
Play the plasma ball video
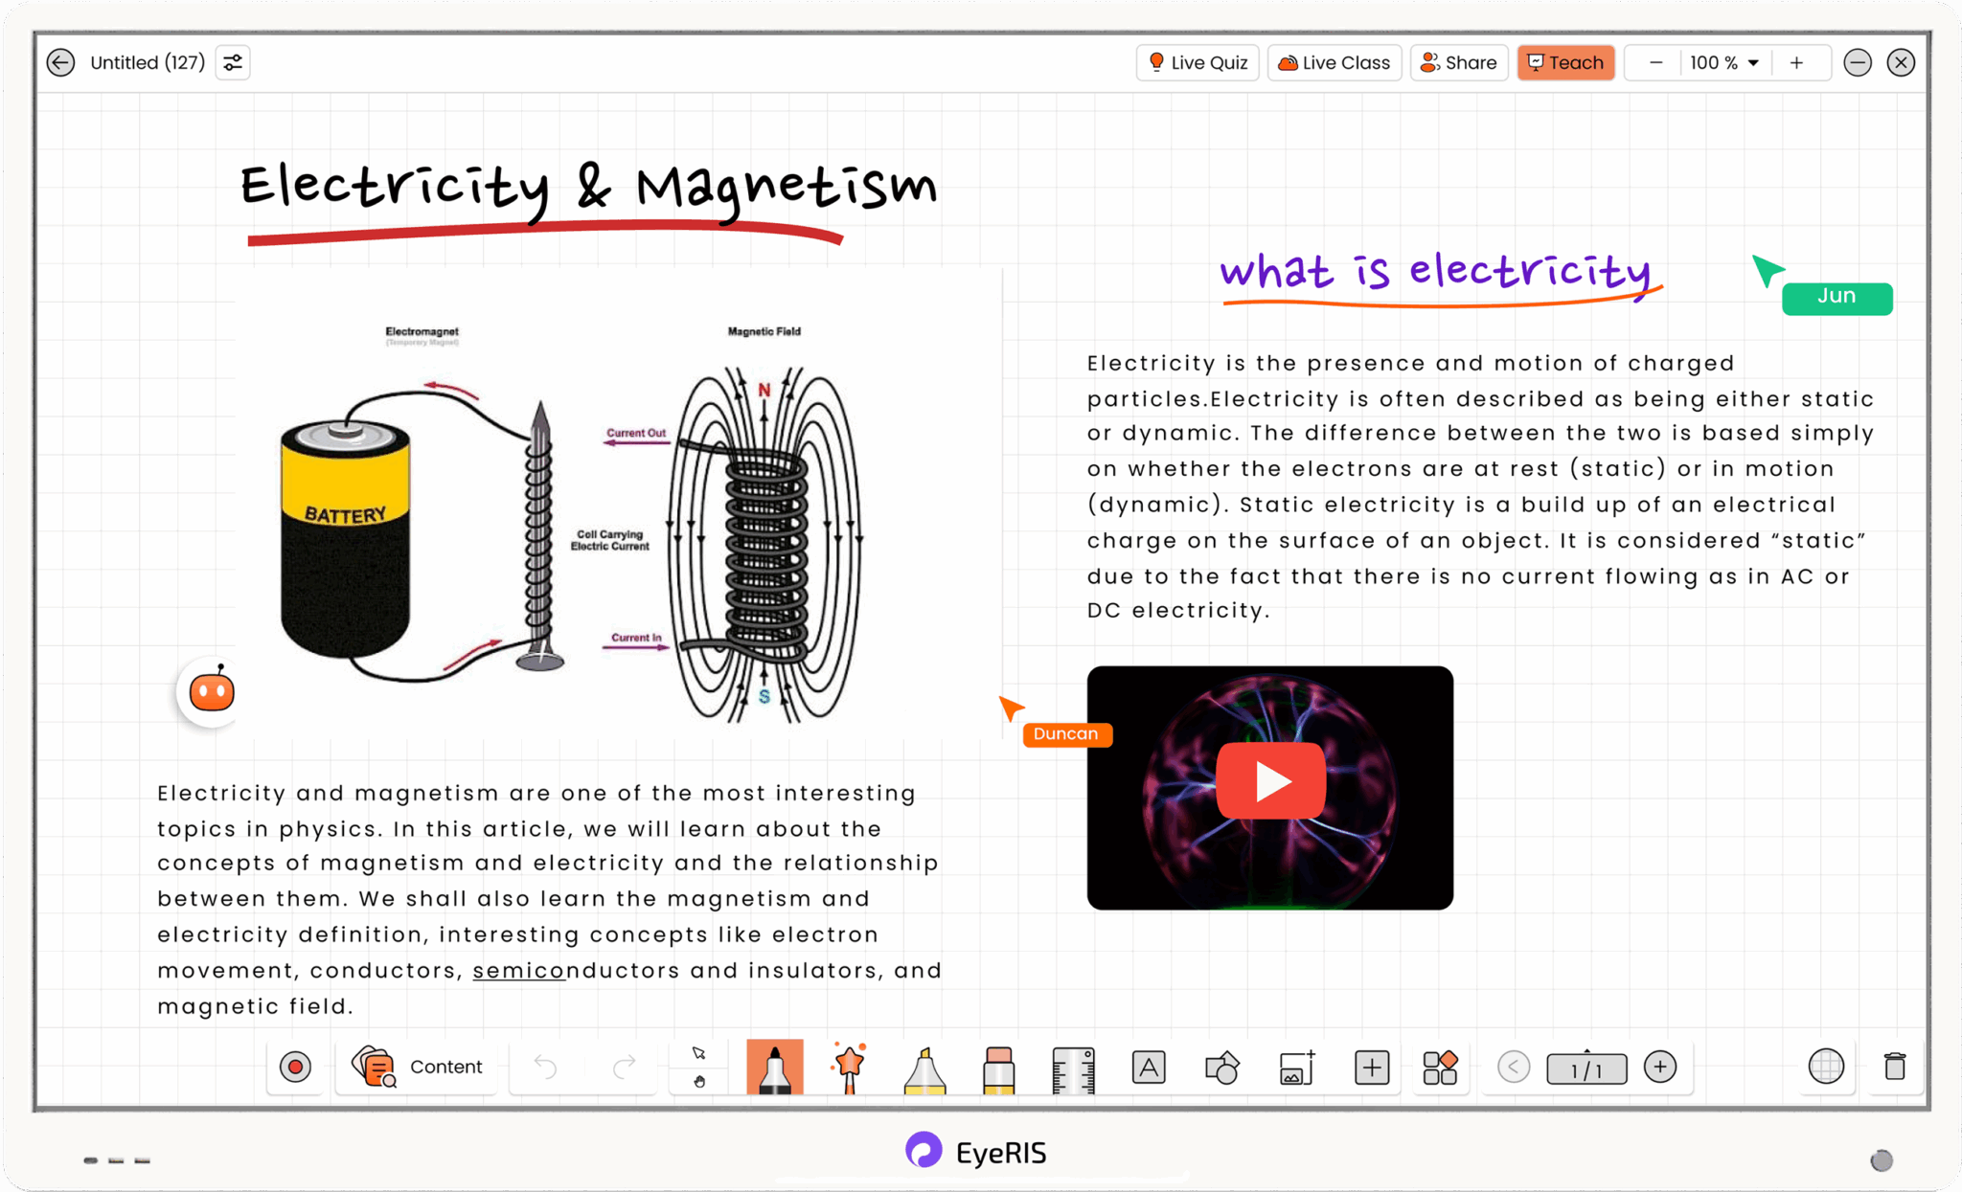pos(1269,780)
